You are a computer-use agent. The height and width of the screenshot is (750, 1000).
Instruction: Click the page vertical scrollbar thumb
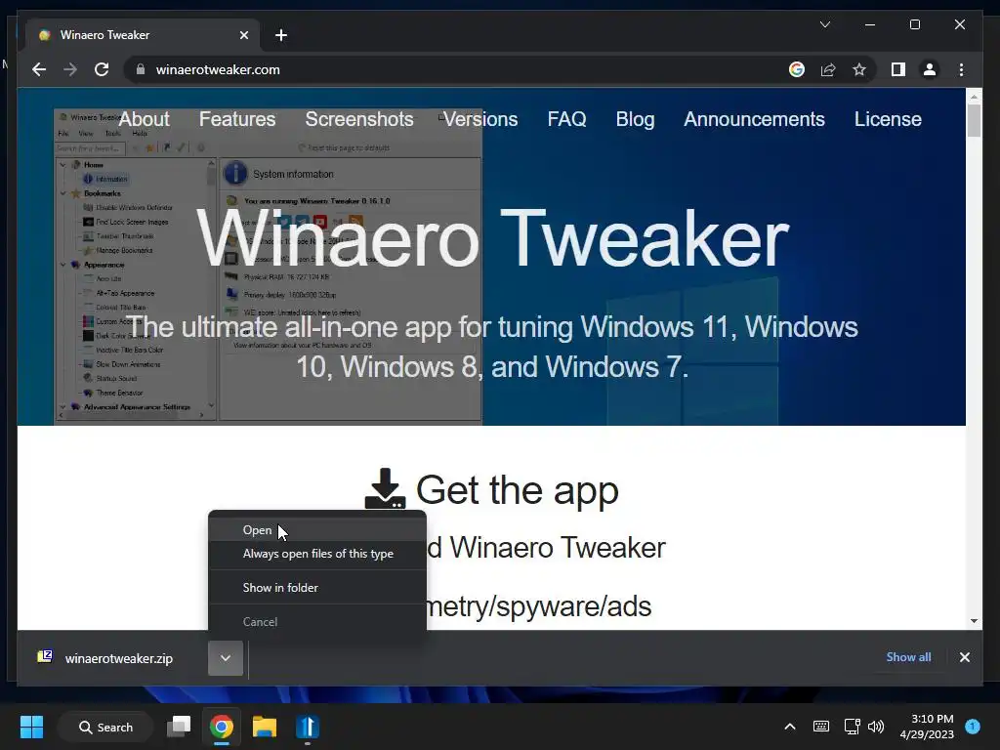pyautogui.click(x=974, y=120)
